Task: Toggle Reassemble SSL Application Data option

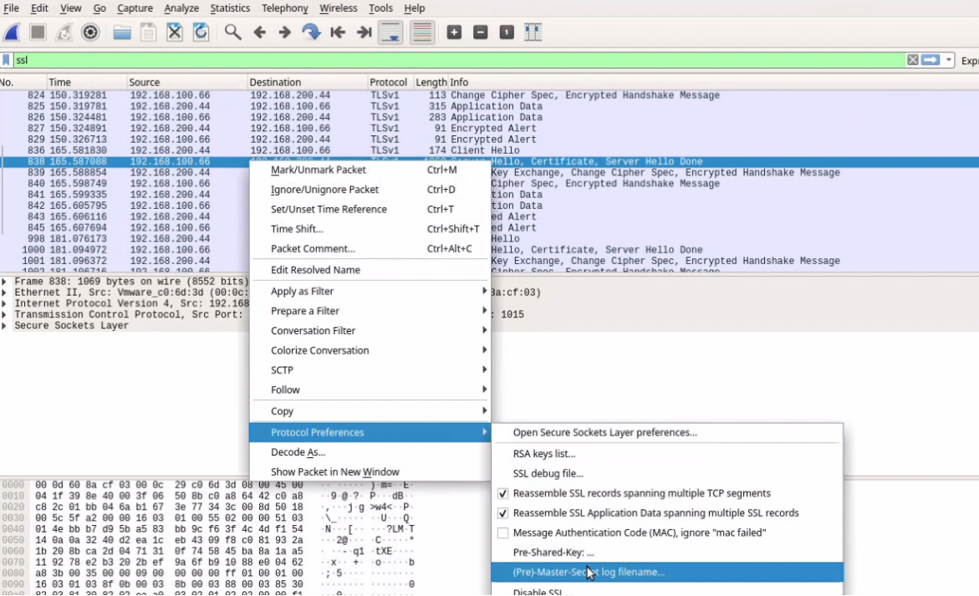Action: click(x=502, y=513)
